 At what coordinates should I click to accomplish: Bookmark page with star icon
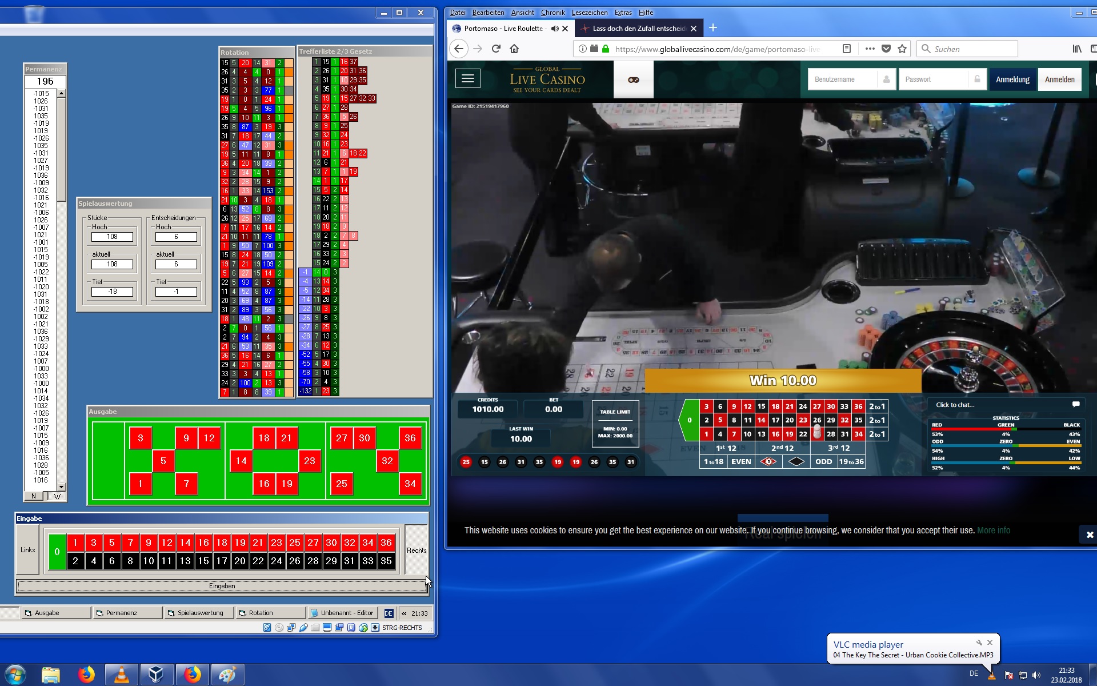coord(902,49)
